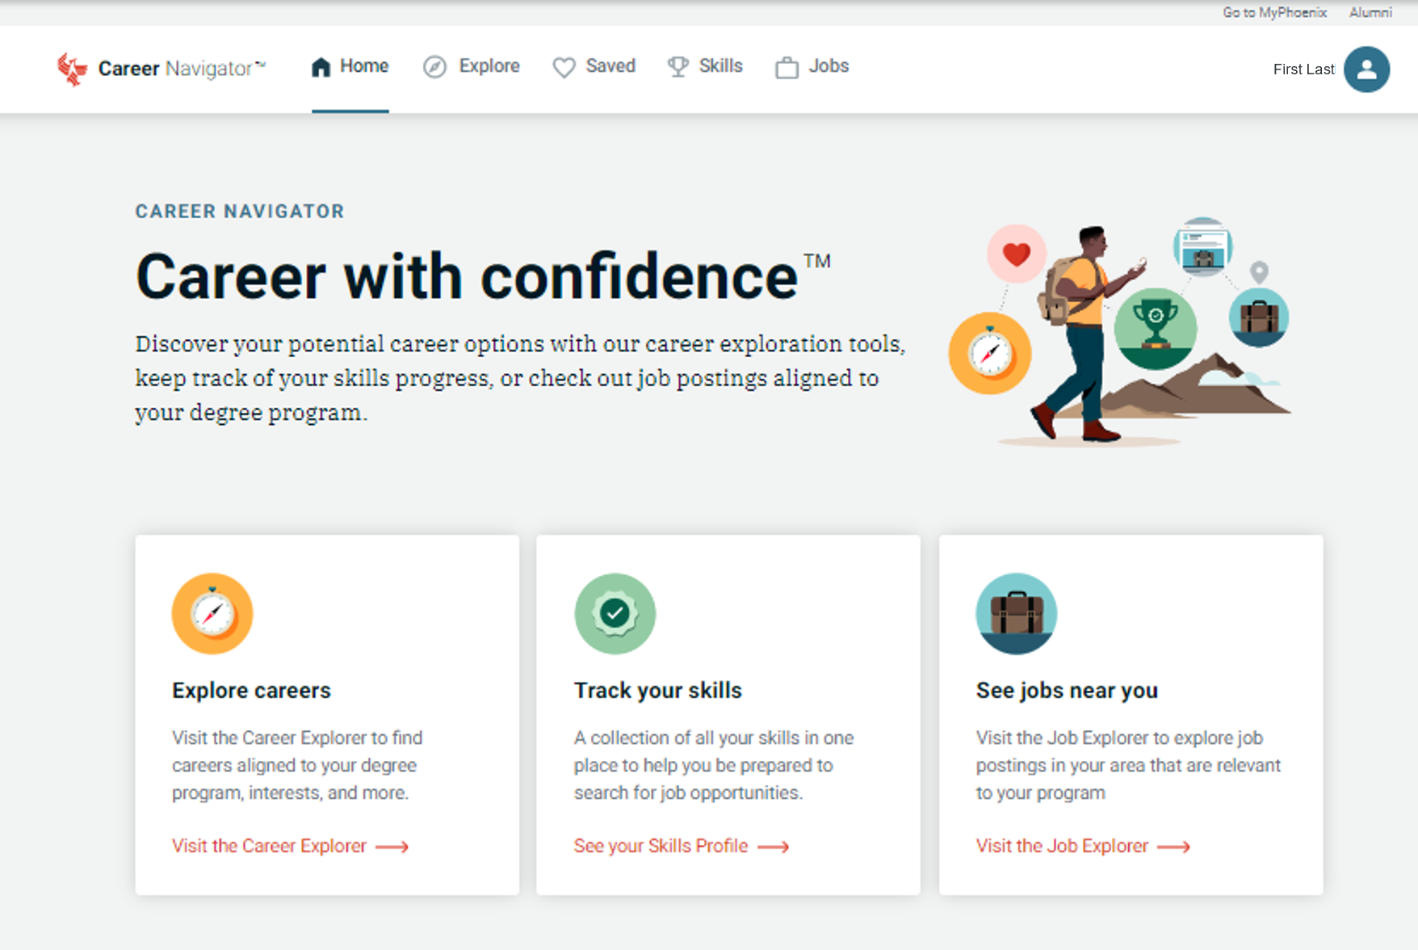Select the Jobs tab
Screen dimensions: 1418x950
[812, 66]
